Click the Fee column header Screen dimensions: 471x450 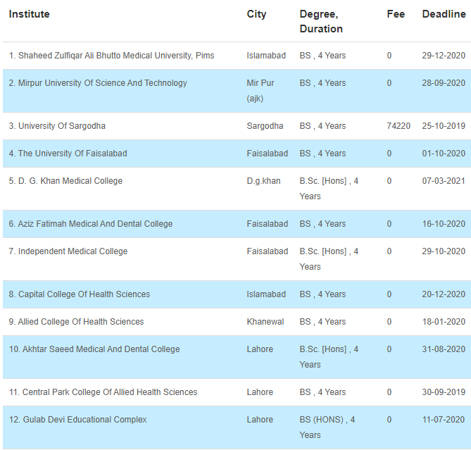point(396,14)
